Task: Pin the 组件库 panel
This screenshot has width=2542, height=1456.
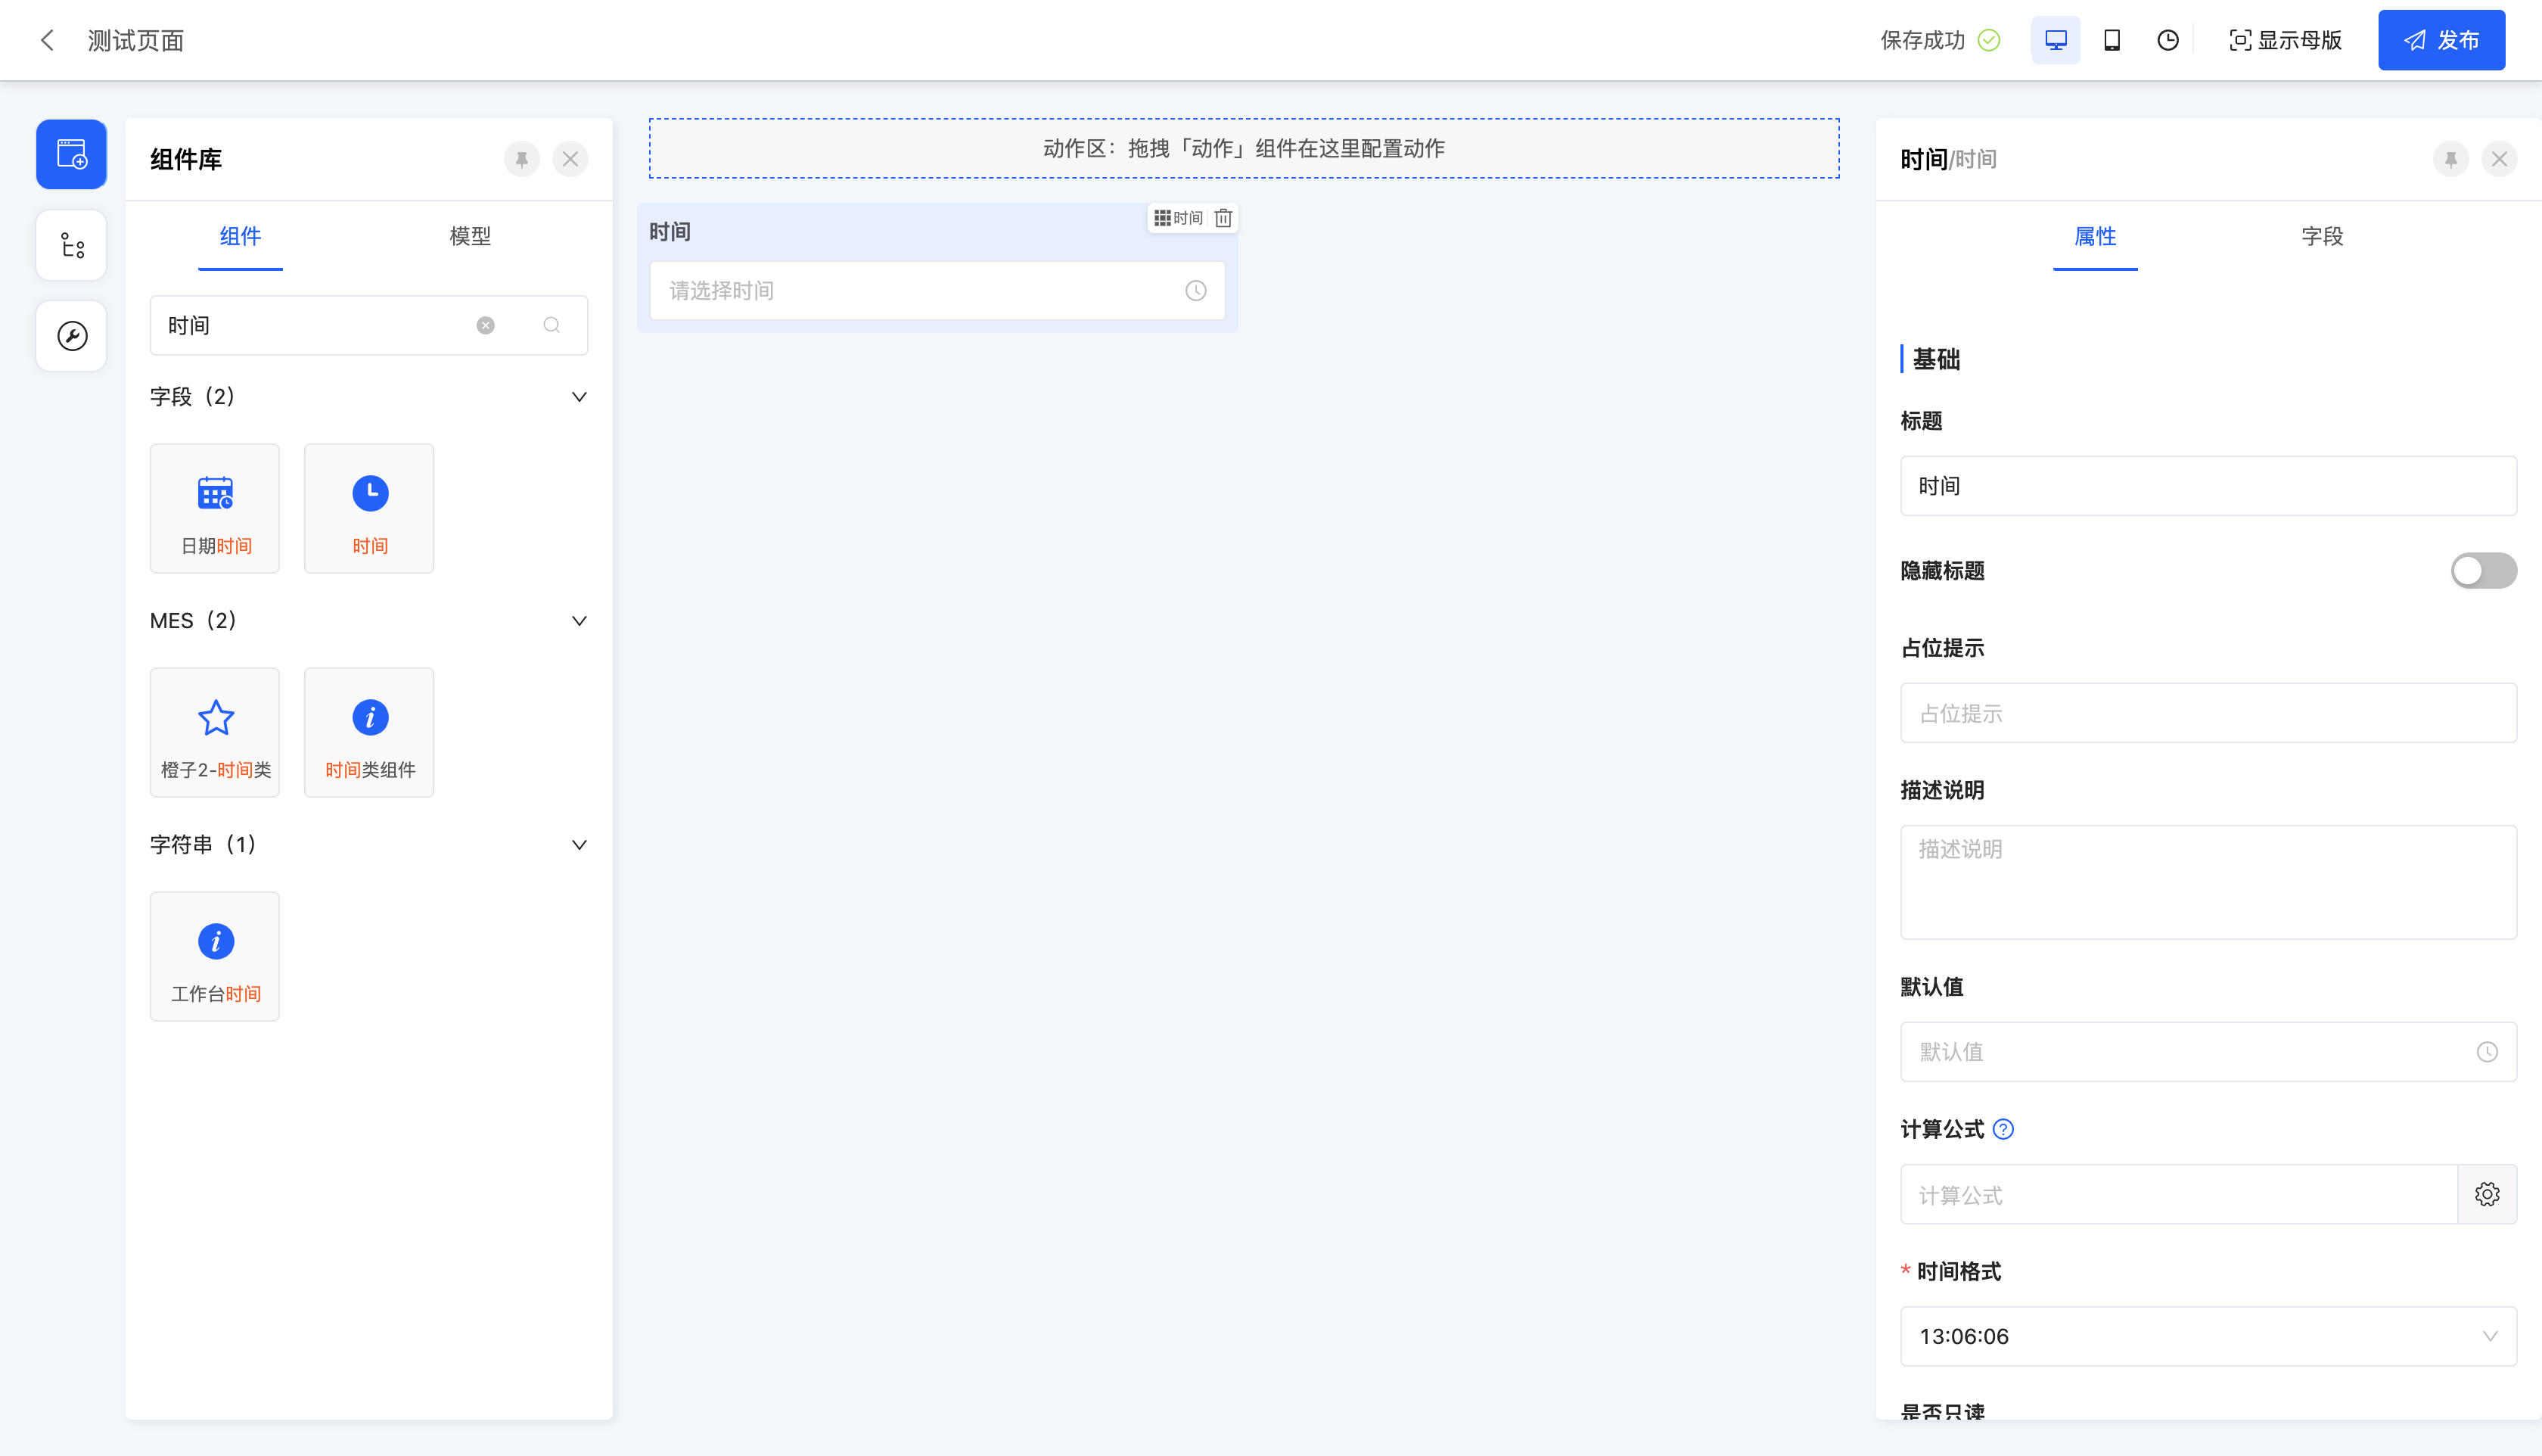Action: pyautogui.click(x=522, y=159)
